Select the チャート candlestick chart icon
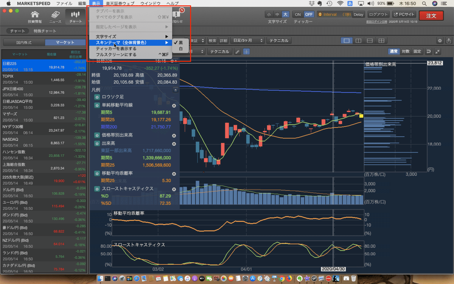Image resolution: width=454 pixels, height=284 pixels. pyautogui.click(x=75, y=16)
